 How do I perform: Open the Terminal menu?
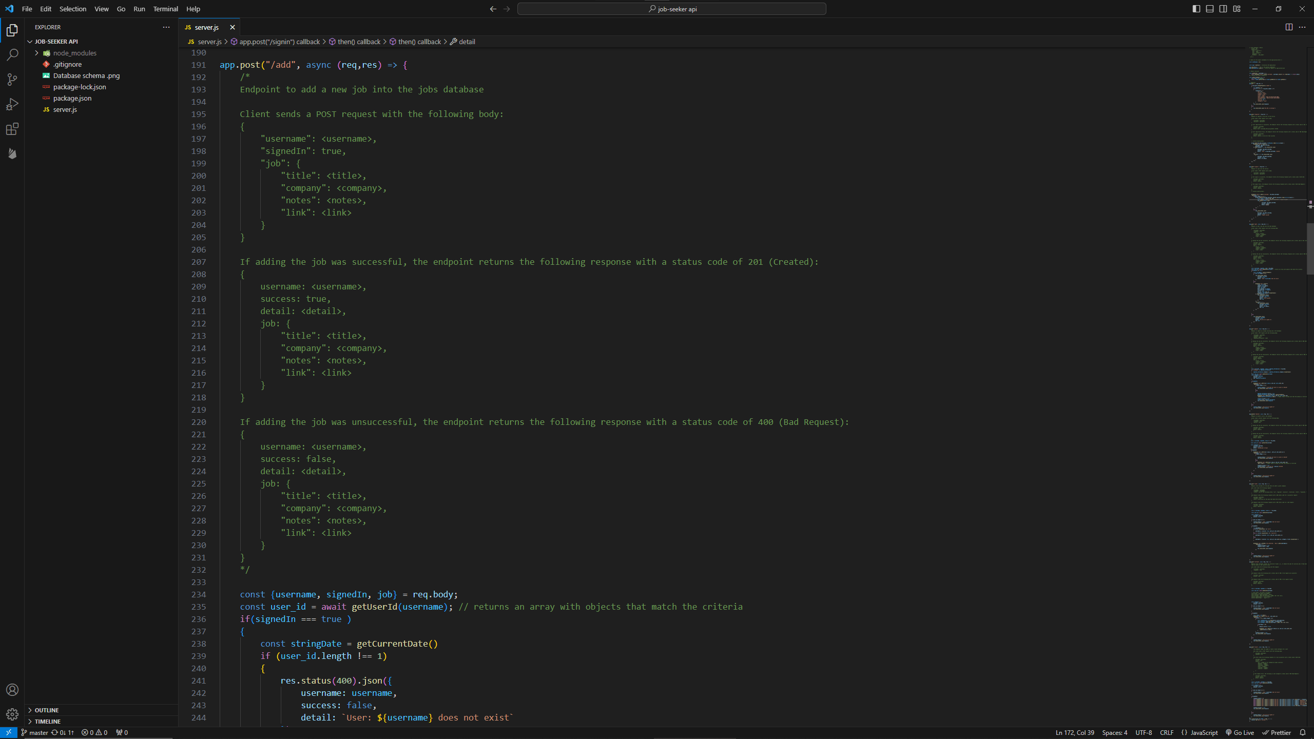pos(165,9)
